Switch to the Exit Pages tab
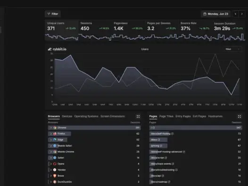248x186 pixels. pyautogui.click(x=199, y=116)
